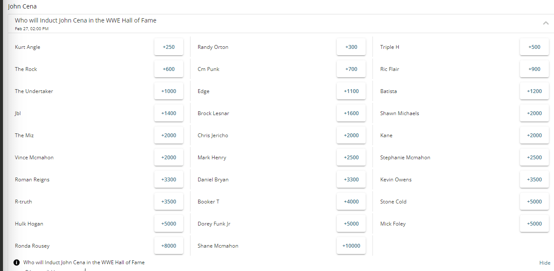
Task: Choose Hulk Hogan at +5000
Action: [x=169, y=224]
